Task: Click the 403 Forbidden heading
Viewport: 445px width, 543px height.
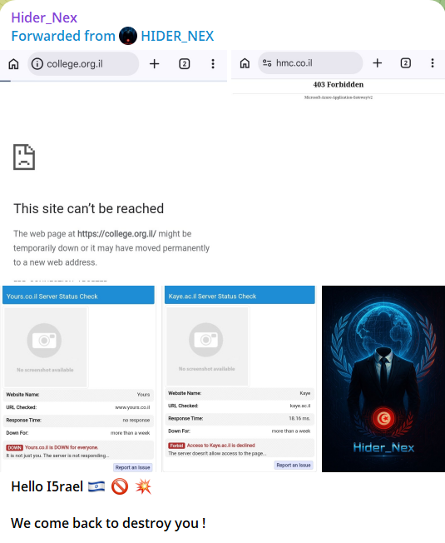Action: [339, 84]
